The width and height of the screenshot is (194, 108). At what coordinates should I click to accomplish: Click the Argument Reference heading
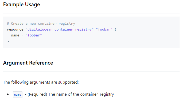pyautogui.click(x=28, y=63)
